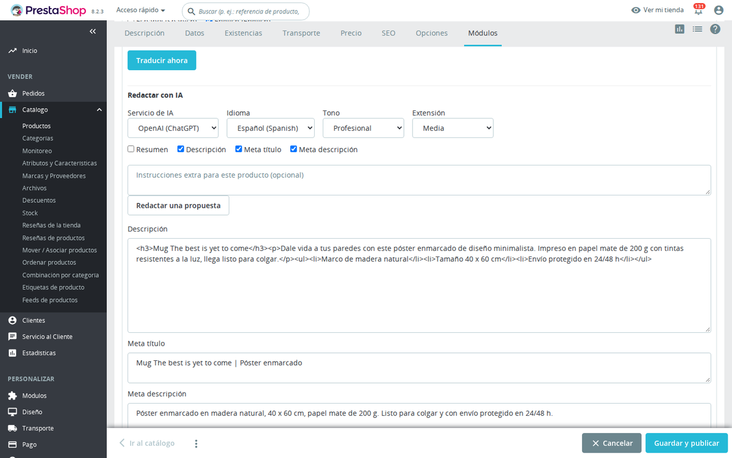Click the Diseño monitor icon
This screenshot has height=458, width=732.
coord(12,412)
